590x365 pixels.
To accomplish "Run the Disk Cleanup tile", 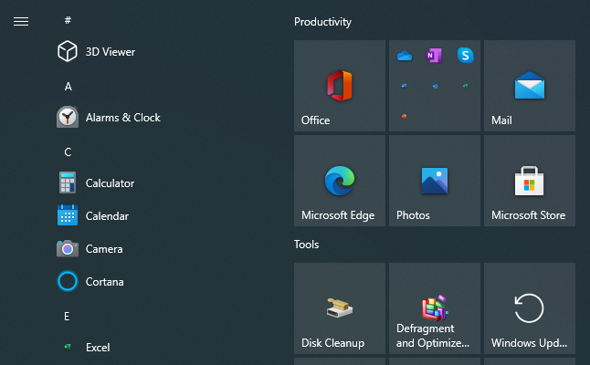I will click(340, 308).
